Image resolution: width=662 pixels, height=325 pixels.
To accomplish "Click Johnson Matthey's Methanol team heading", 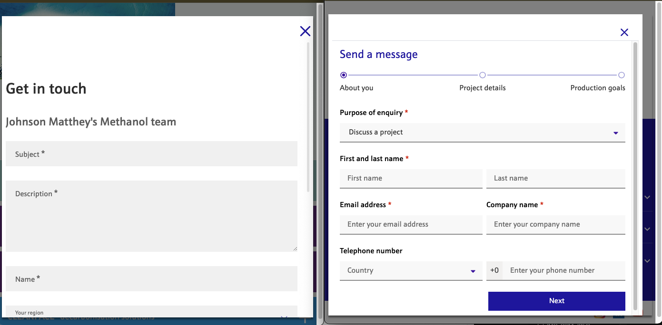I will pyautogui.click(x=91, y=122).
